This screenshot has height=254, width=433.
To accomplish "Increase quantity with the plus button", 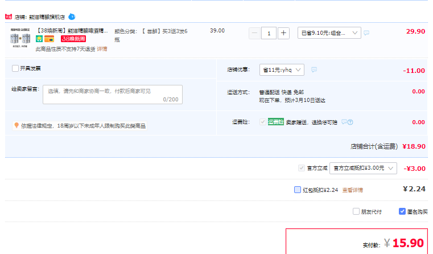I will (x=283, y=33).
